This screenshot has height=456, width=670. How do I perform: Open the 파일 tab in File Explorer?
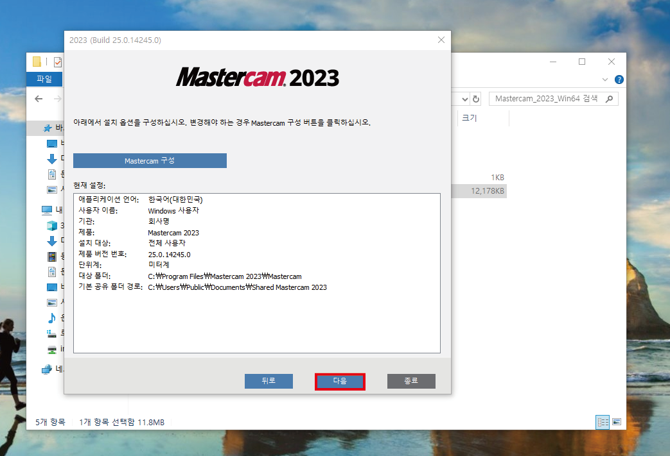click(x=44, y=80)
